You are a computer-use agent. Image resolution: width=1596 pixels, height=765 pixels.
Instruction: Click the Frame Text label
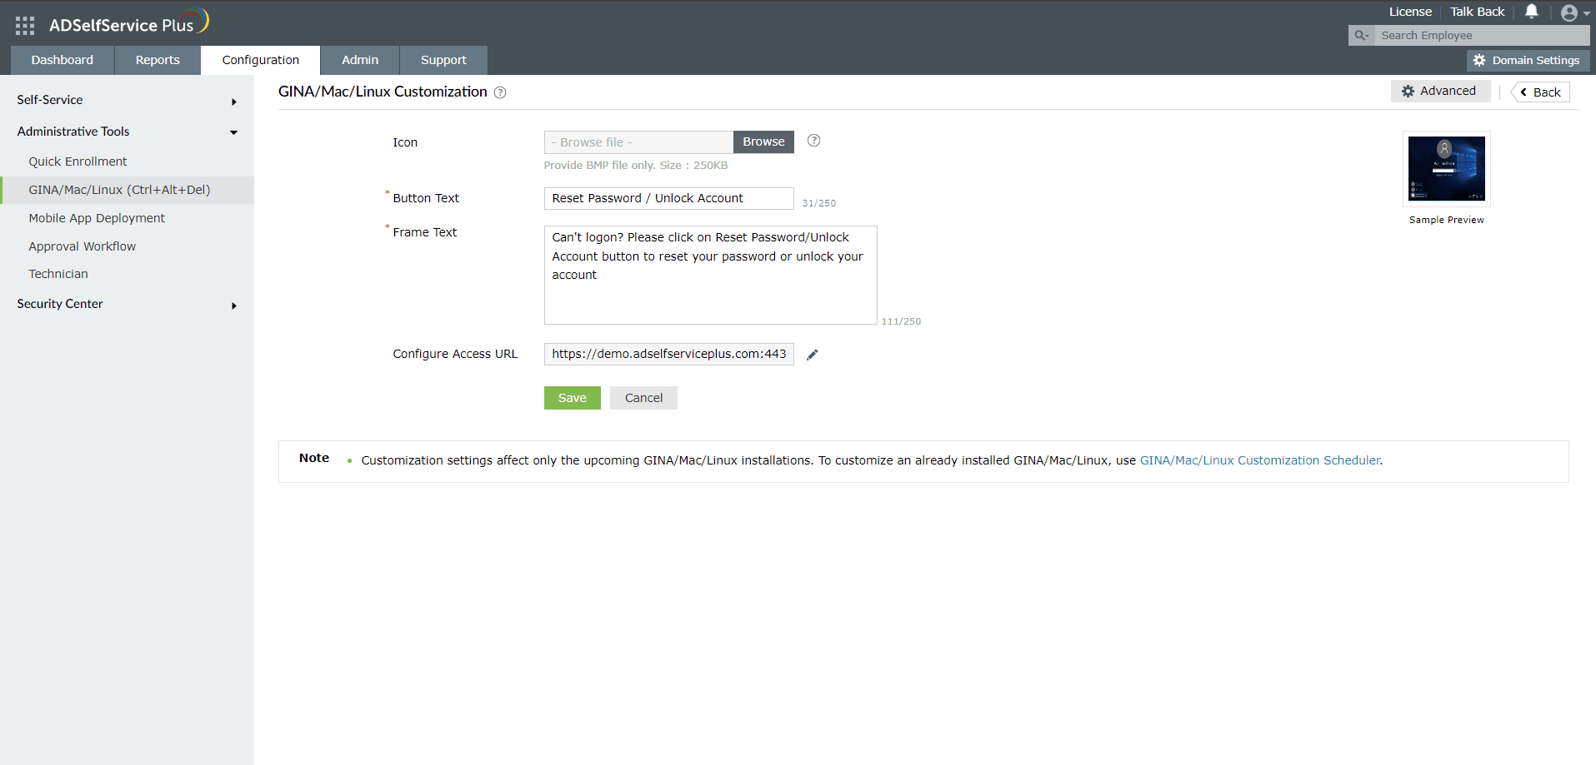point(425,232)
